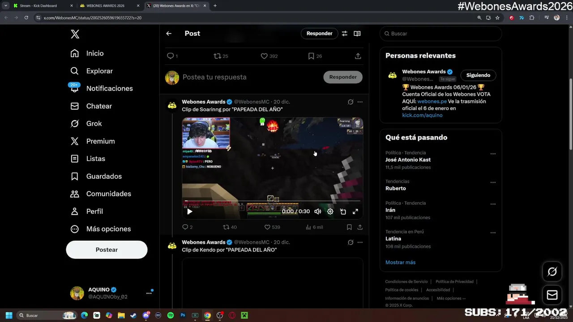View the 6 mil analytics icon
Image resolution: width=573 pixels, height=322 pixels.
(308, 227)
